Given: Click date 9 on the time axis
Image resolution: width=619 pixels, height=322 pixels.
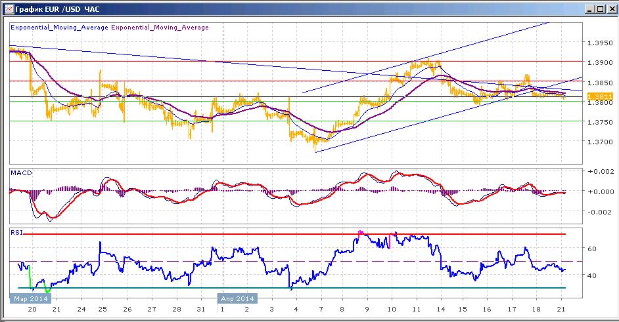Looking at the screenshot, I should tap(367, 310).
